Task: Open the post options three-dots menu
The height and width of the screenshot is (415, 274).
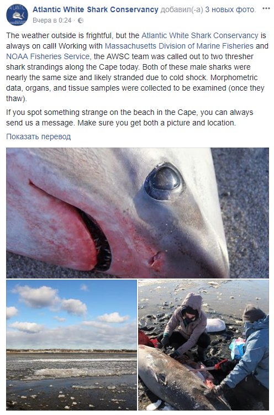Action: (266, 8)
